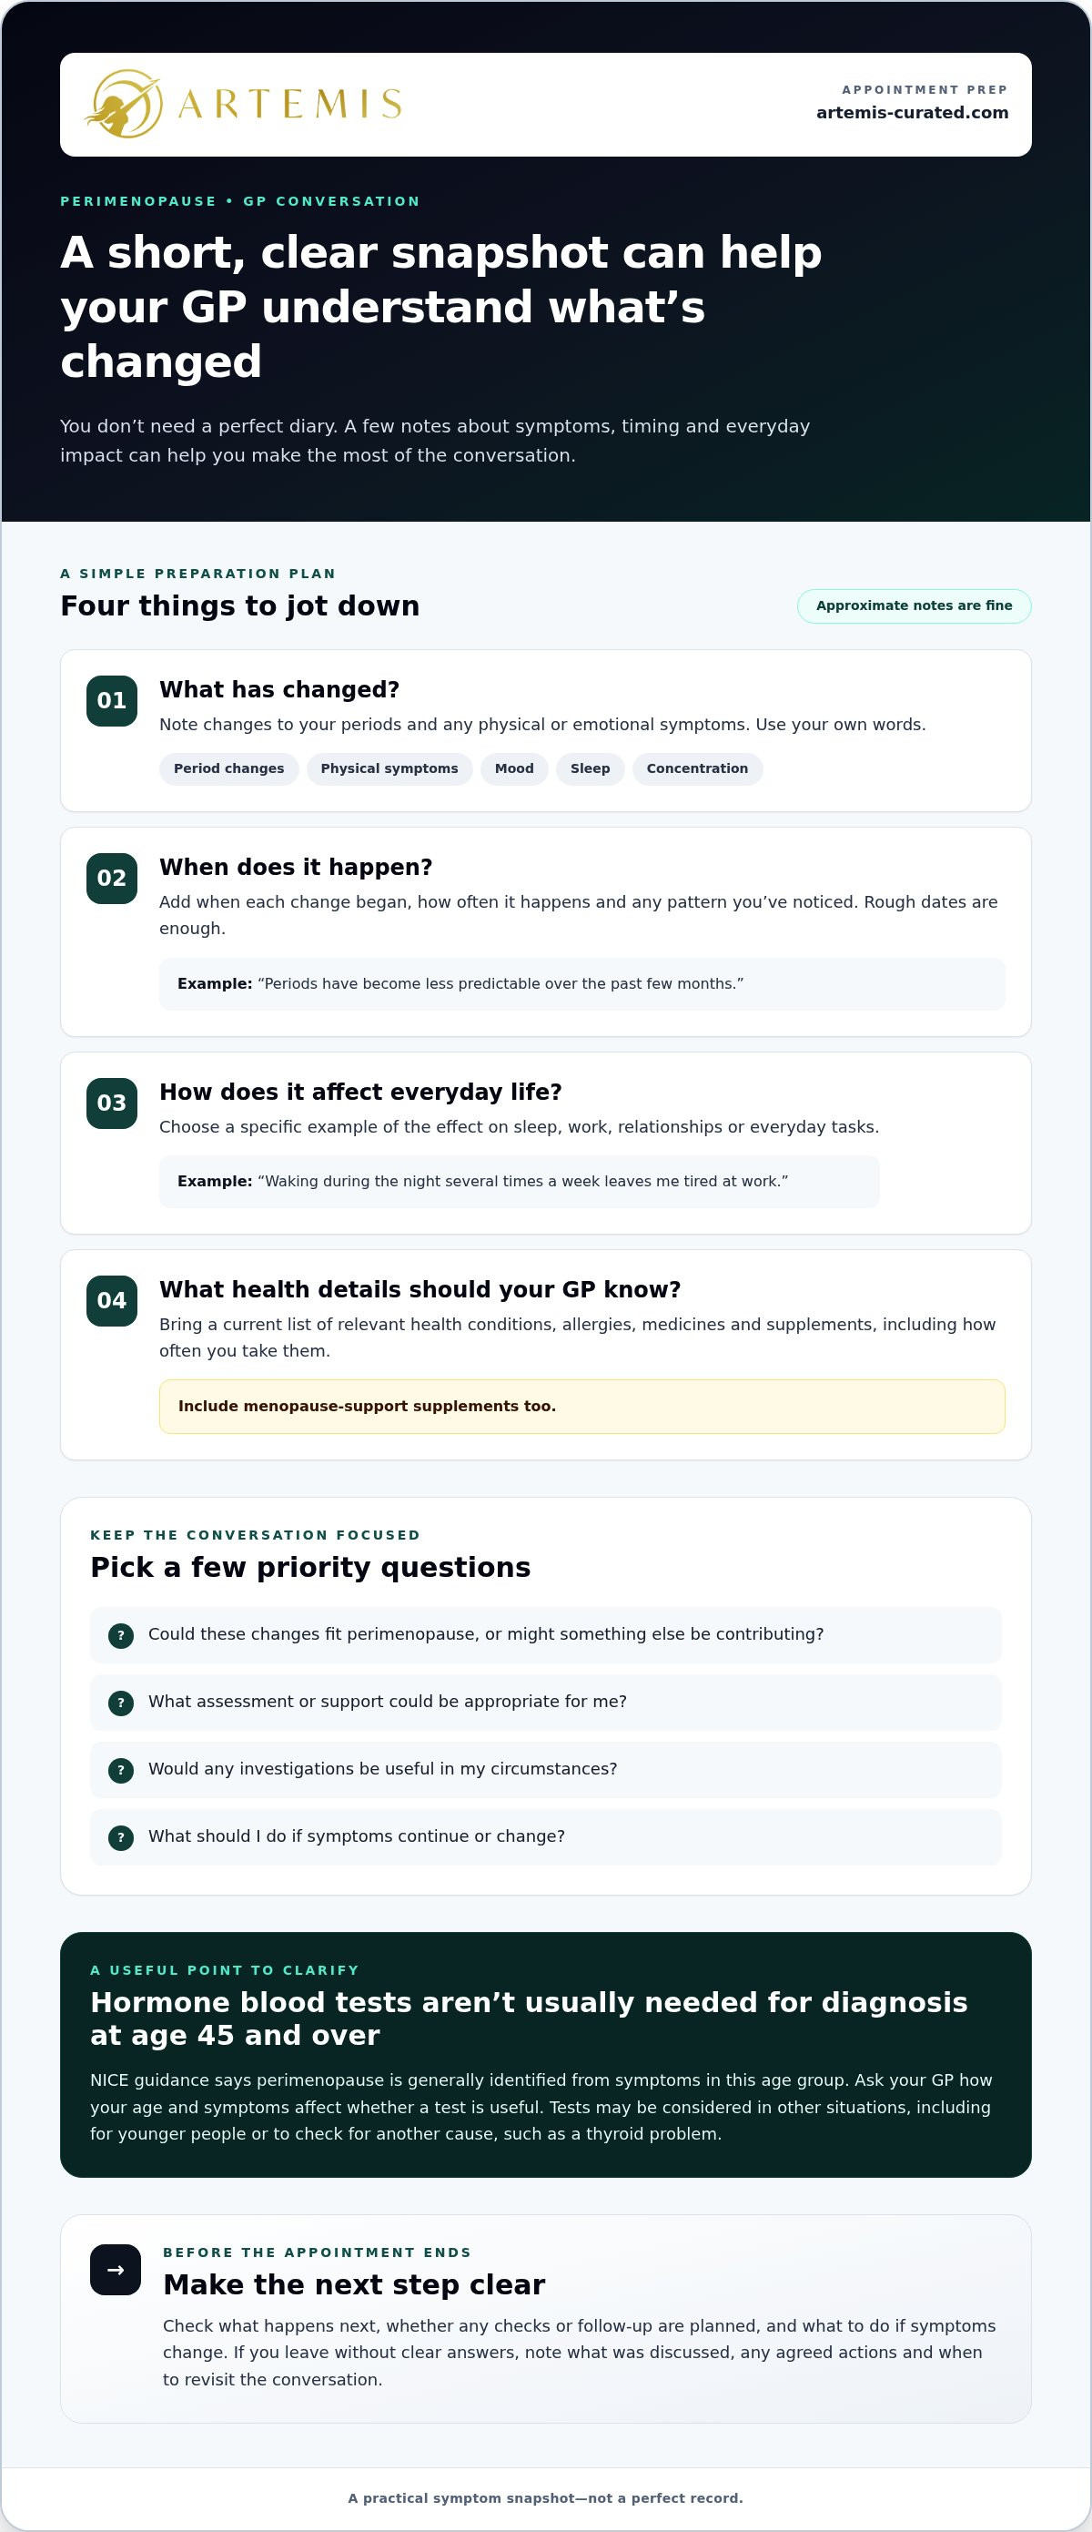The width and height of the screenshot is (1092, 2532).
Task: Select the 04 step number badge
Action: [112, 1301]
